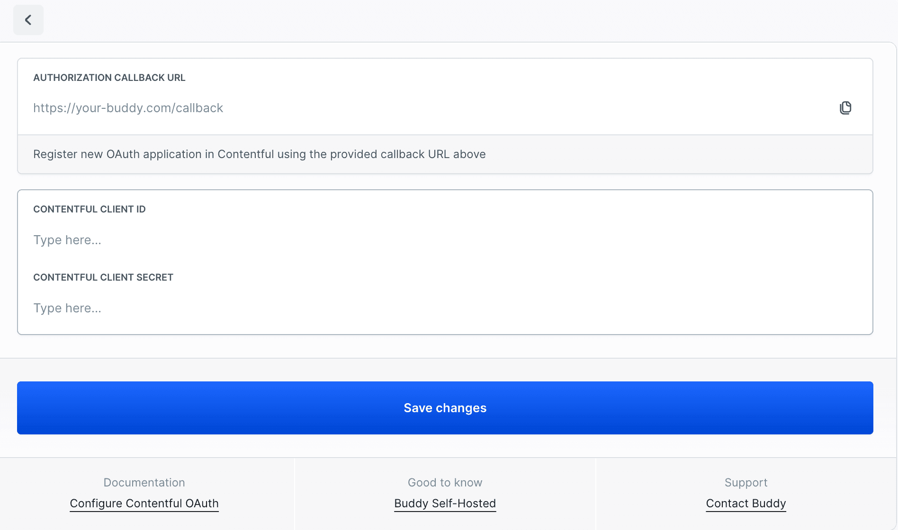The image size is (898, 530).
Task: Focus the Contentful Client Secret field
Action: (445, 308)
